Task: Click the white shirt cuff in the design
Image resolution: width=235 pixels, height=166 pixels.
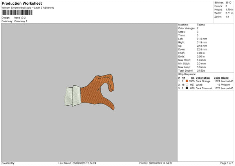Action: pos(73,96)
